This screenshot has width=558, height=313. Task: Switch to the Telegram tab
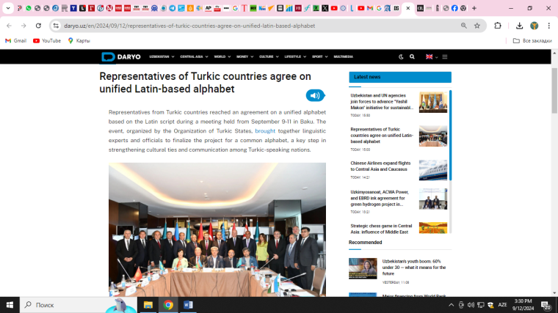173,8
